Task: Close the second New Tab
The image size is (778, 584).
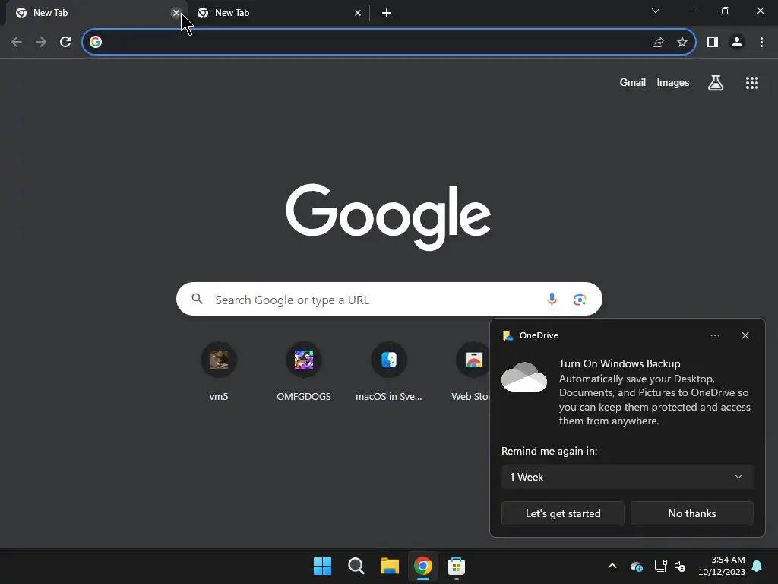Action: pos(358,13)
